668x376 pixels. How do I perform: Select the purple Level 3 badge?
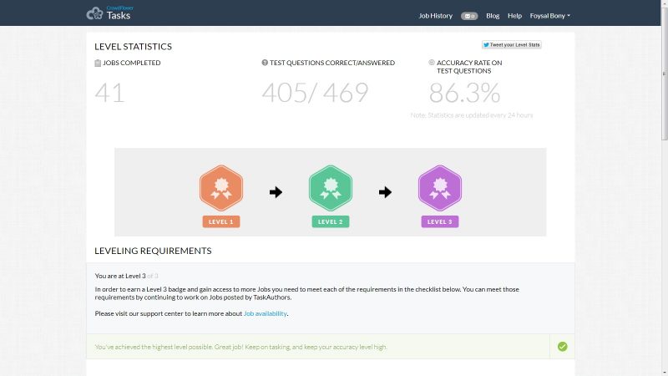pos(440,188)
